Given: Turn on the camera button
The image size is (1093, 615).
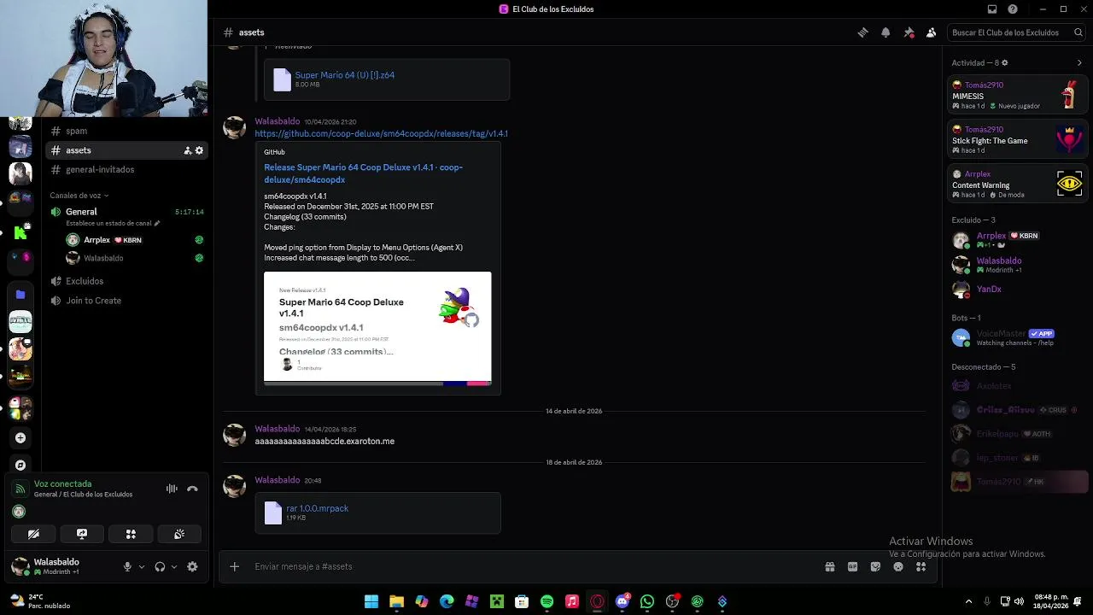Looking at the screenshot, I should 33,534.
